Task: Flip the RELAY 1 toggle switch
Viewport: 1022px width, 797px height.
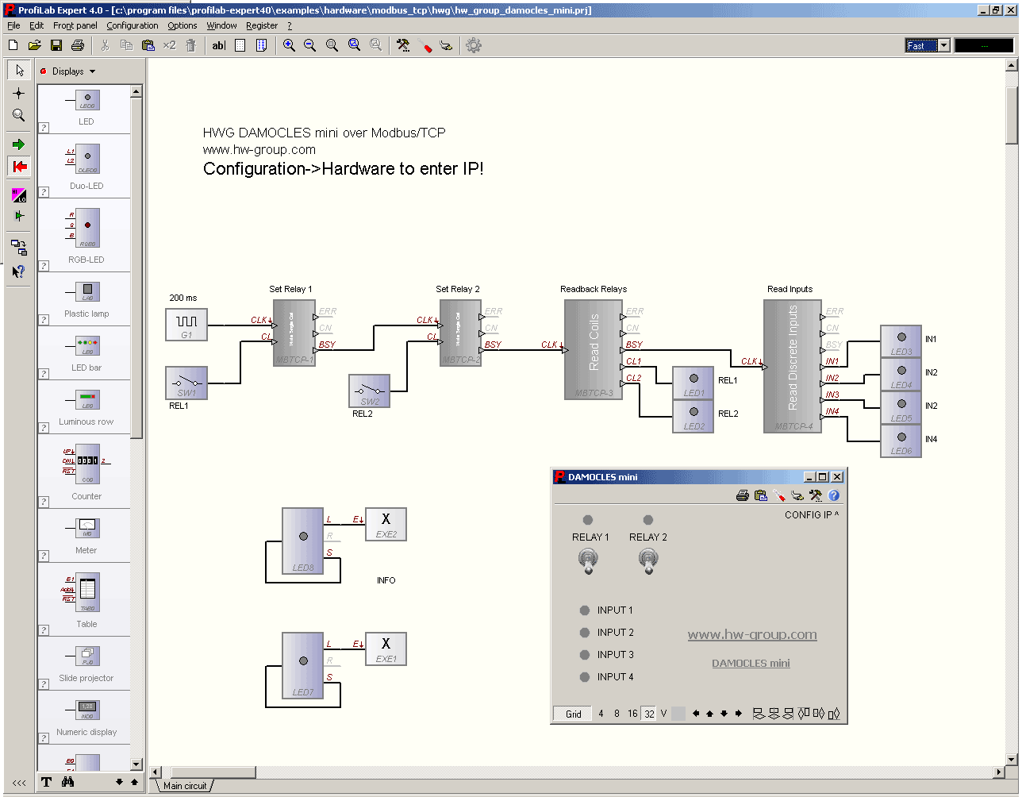Action: point(588,561)
